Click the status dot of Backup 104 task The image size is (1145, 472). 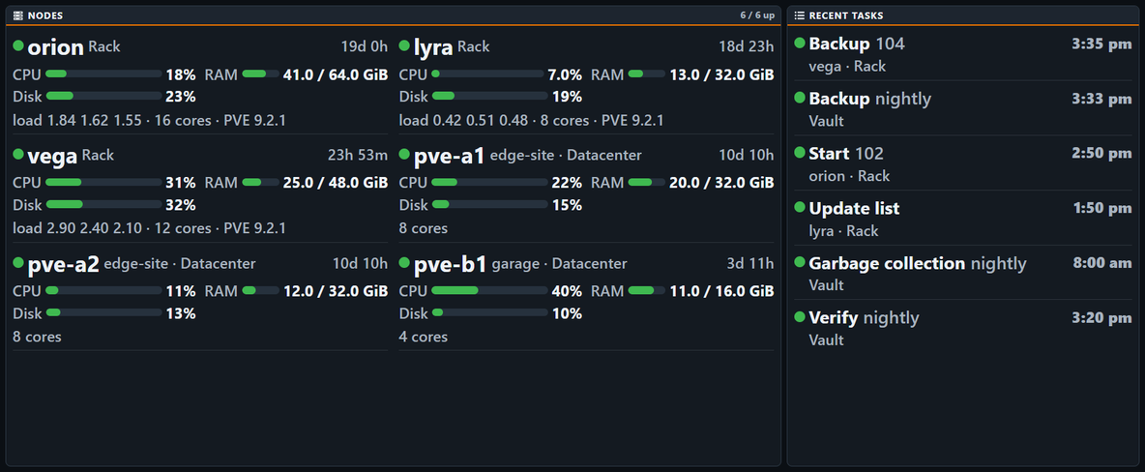click(800, 44)
